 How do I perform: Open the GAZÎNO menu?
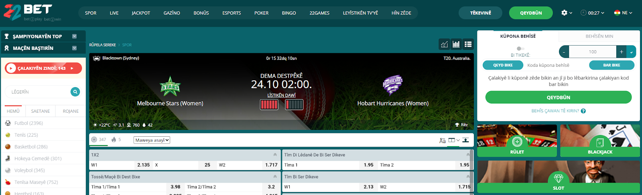pyautogui.click(x=172, y=13)
